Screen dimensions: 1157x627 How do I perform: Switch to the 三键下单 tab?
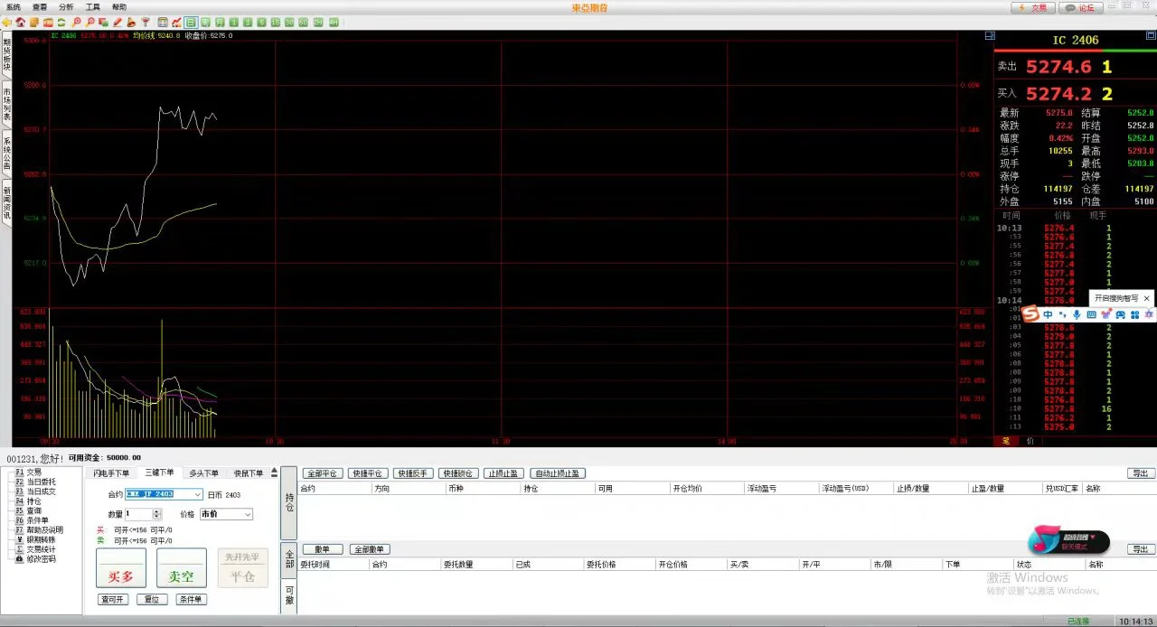(x=159, y=473)
